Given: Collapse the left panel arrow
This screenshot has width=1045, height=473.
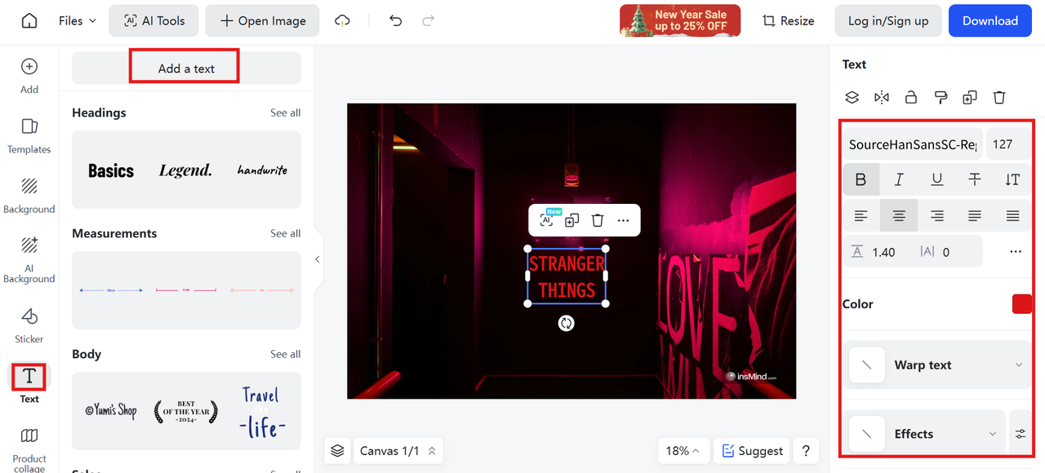Looking at the screenshot, I should click(x=318, y=259).
